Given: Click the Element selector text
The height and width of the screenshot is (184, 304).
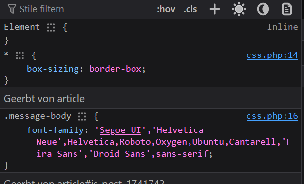Looking at the screenshot, I should (22, 27).
